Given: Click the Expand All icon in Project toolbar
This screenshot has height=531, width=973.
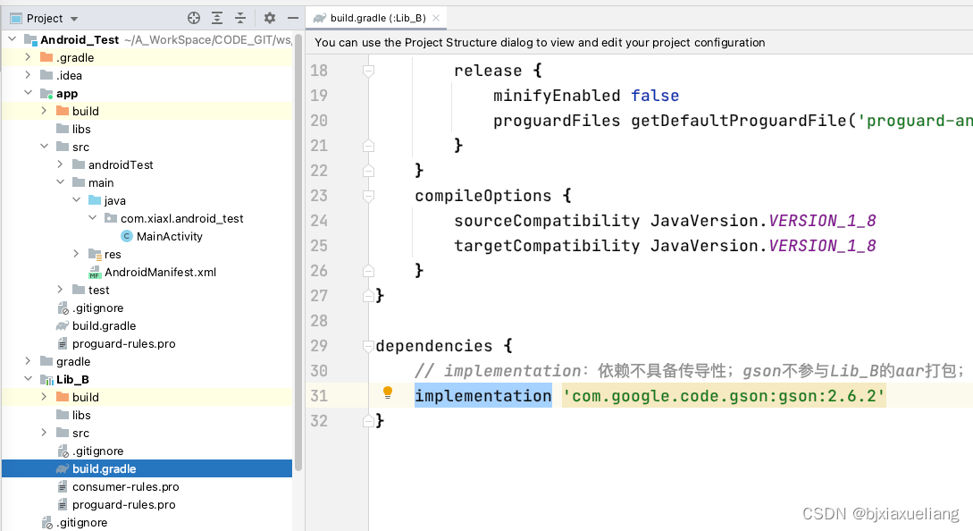Looking at the screenshot, I should tap(216, 18).
